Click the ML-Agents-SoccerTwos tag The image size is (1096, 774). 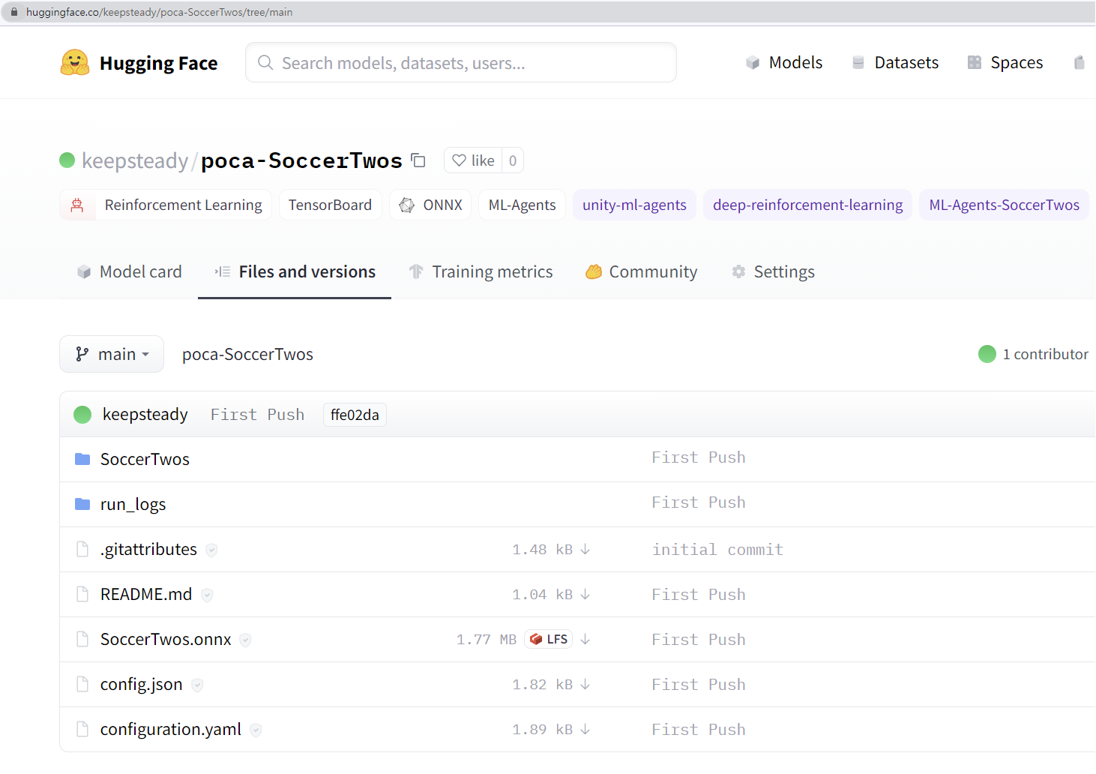(x=1004, y=205)
